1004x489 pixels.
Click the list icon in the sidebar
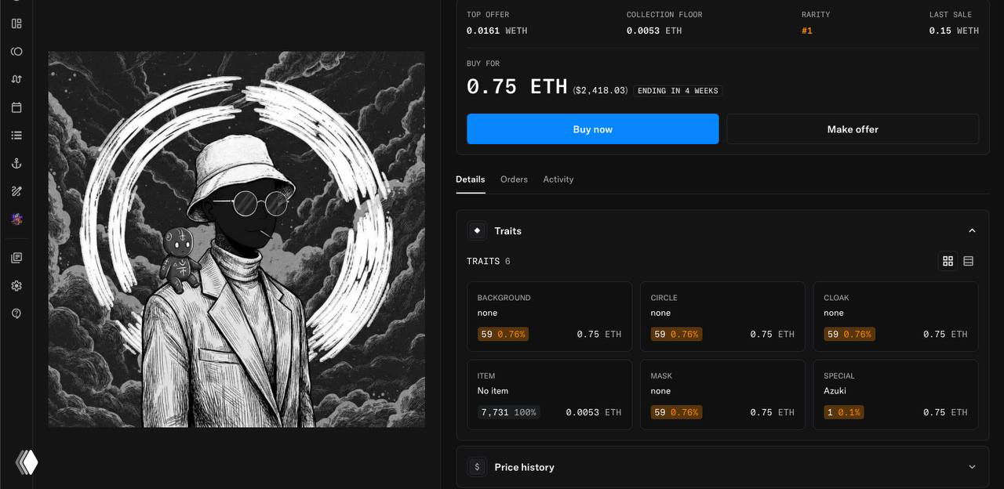16,136
